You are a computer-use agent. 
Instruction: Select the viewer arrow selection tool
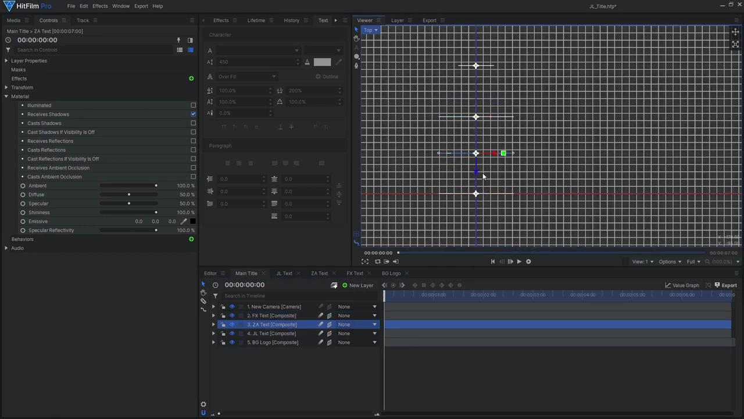pos(356,29)
